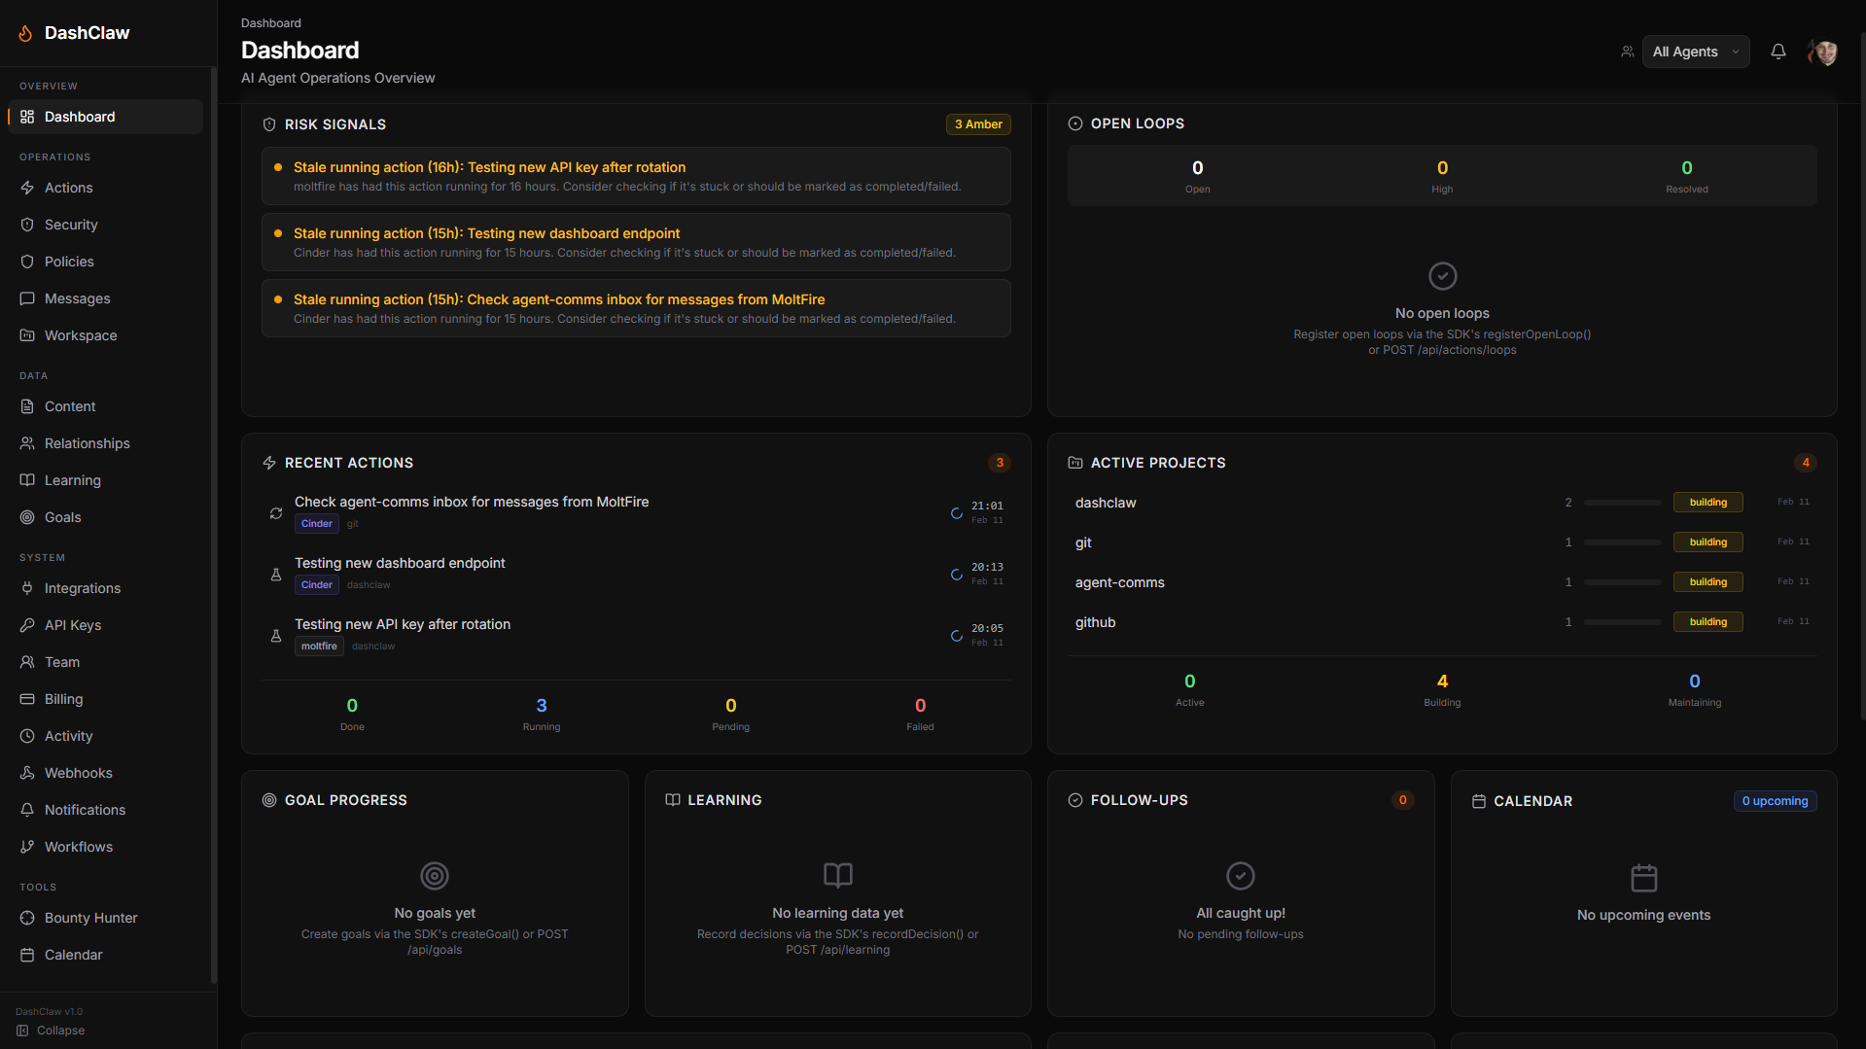Open the Testing new dashboard endpoint action
This screenshot has height=1049, width=1866.
tap(400, 563)
